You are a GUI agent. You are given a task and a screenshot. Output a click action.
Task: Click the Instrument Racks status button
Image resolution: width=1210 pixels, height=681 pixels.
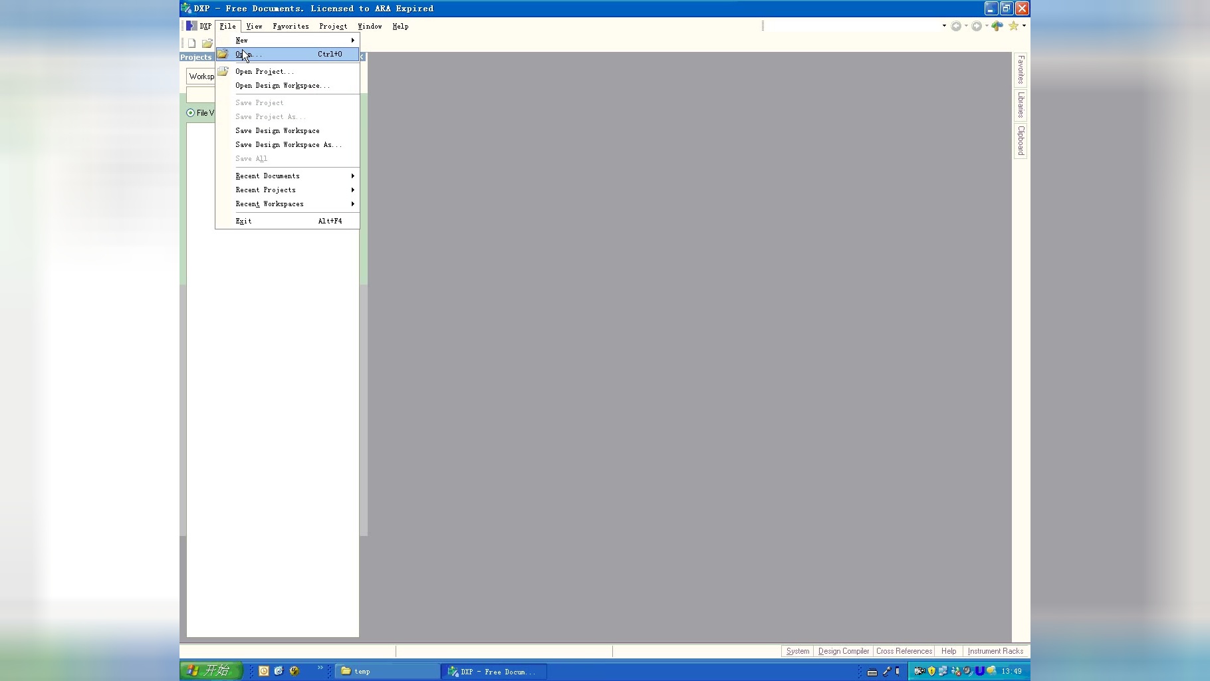point(995,652)
